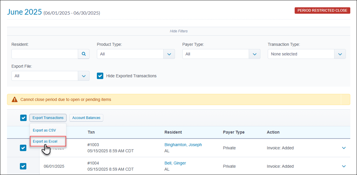Click into the Resident search field
Image resolution: width=357 pixels, height=175 pixels.
click(x=45, y=54)
